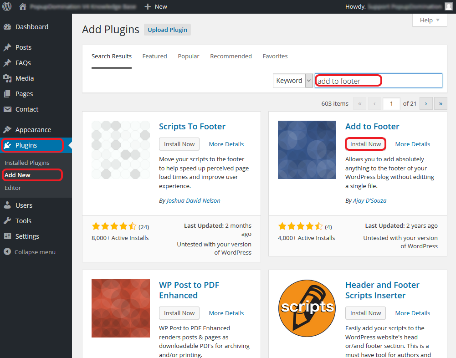Open author Ajay D'Souza link
The height and width of the screenshot is (358, 456).
369,200
